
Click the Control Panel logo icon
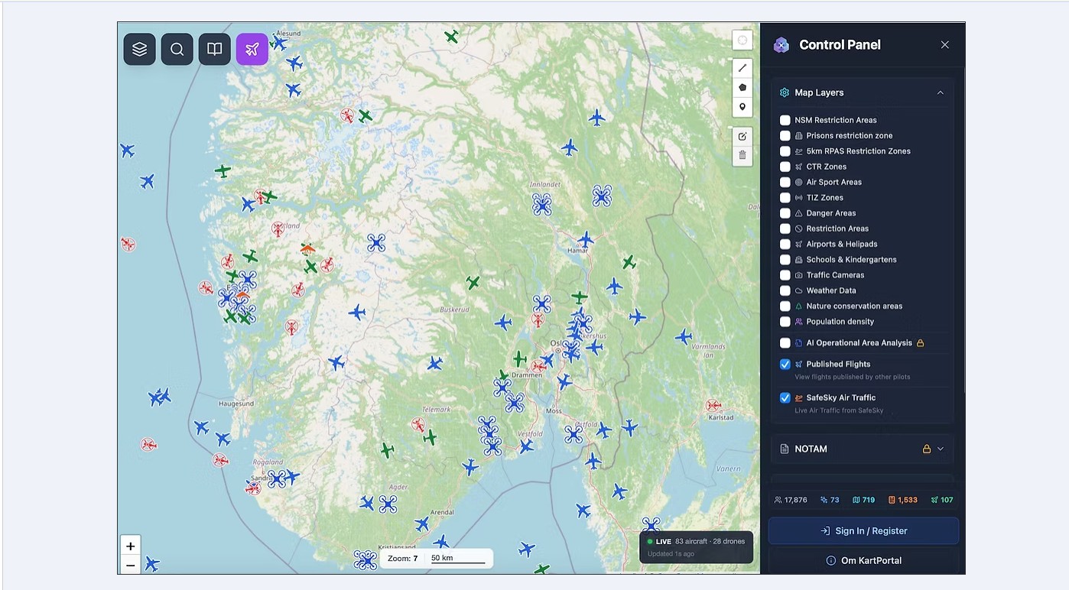[781, 45]
